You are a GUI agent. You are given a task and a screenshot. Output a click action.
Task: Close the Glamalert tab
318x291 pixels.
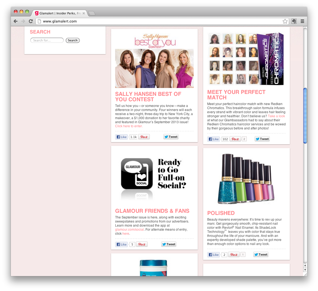click(x=83, y=13)
